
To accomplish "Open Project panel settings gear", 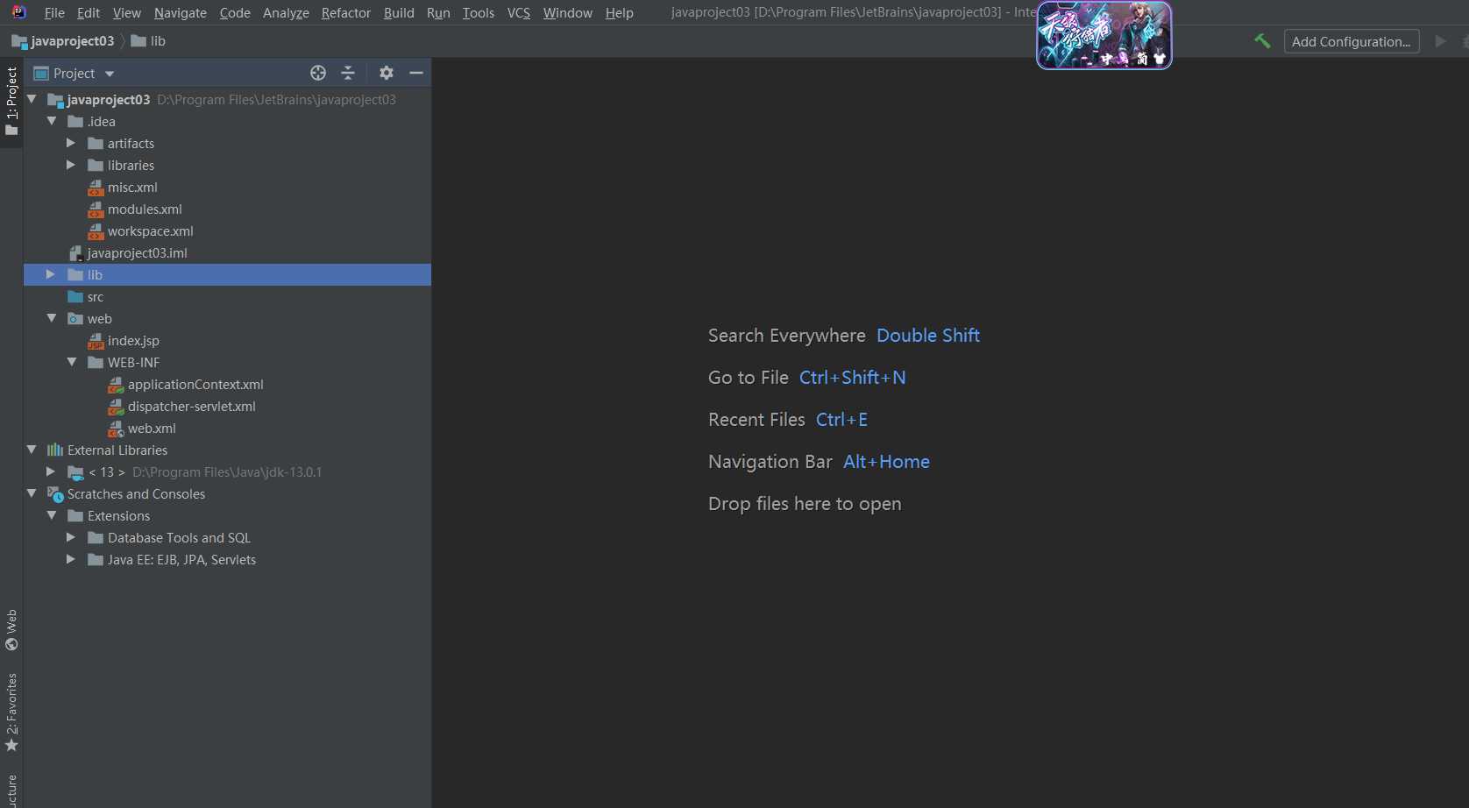I will point(387,73).
